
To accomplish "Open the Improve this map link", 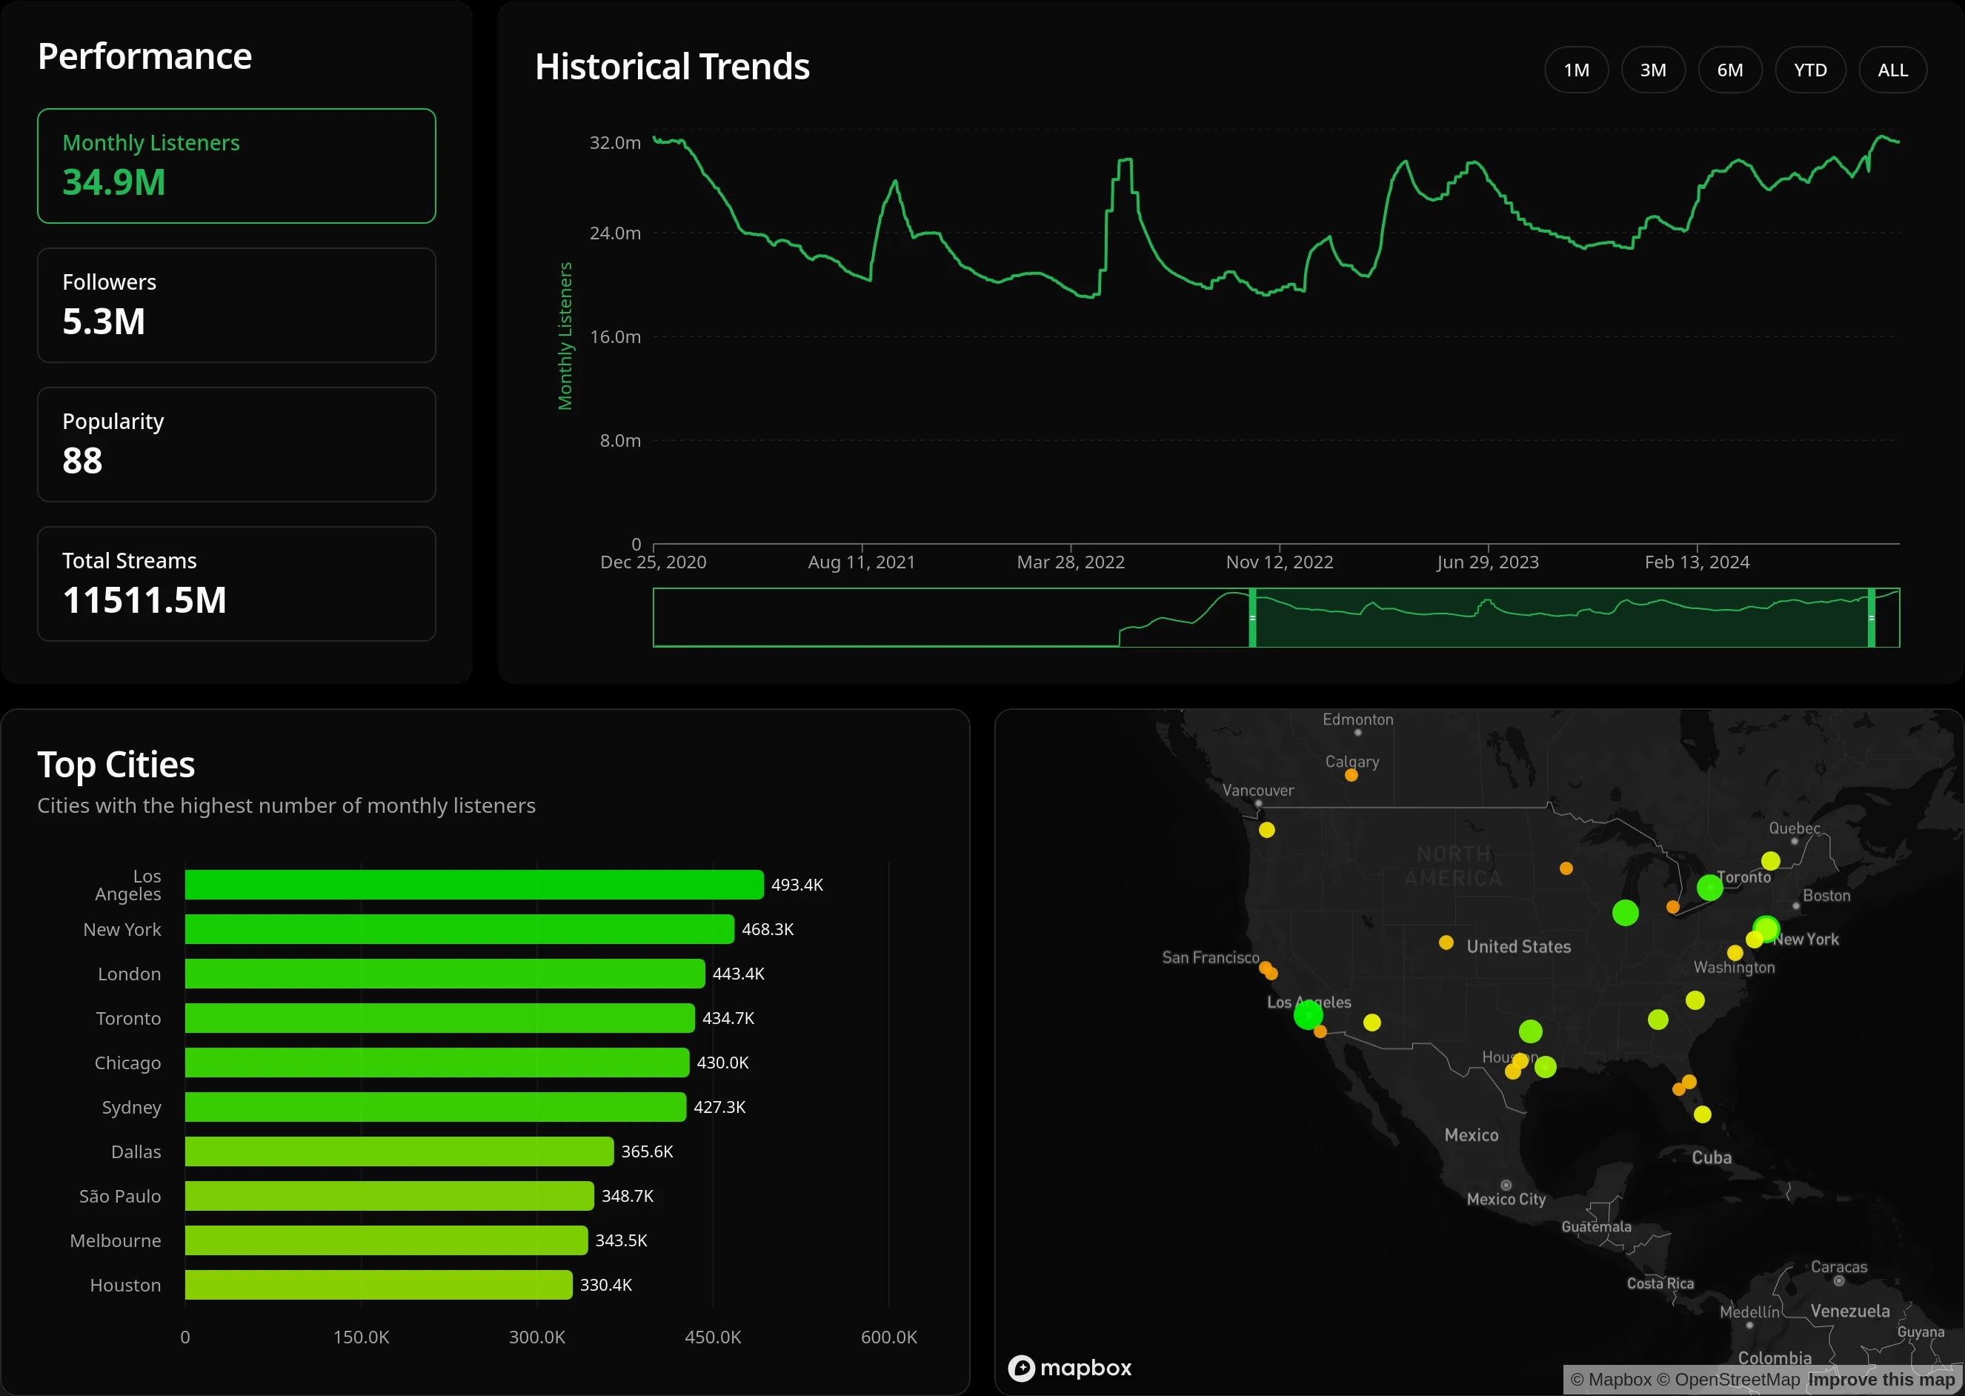I will pos(1881,1380).
